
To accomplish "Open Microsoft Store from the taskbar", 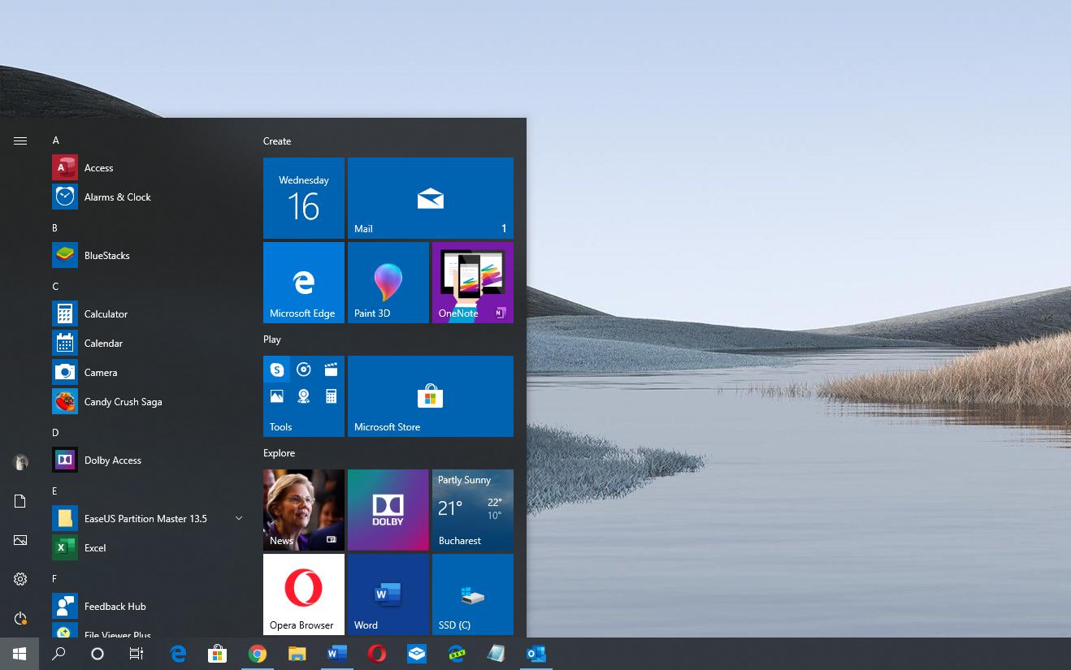I will (217, 654).
